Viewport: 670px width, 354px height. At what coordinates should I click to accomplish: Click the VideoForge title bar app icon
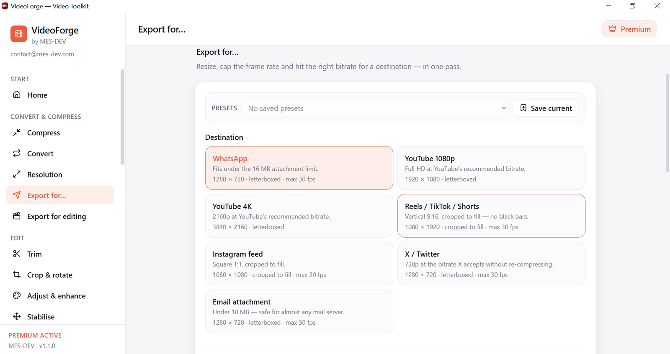[x=5, y=6]
